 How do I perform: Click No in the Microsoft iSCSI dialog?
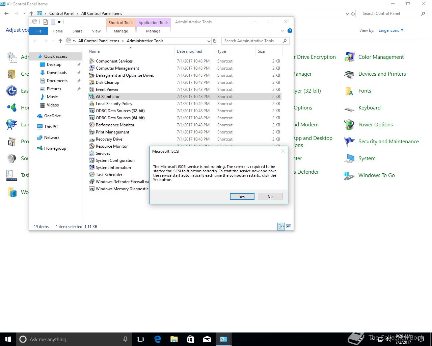(x=270, y=197)
